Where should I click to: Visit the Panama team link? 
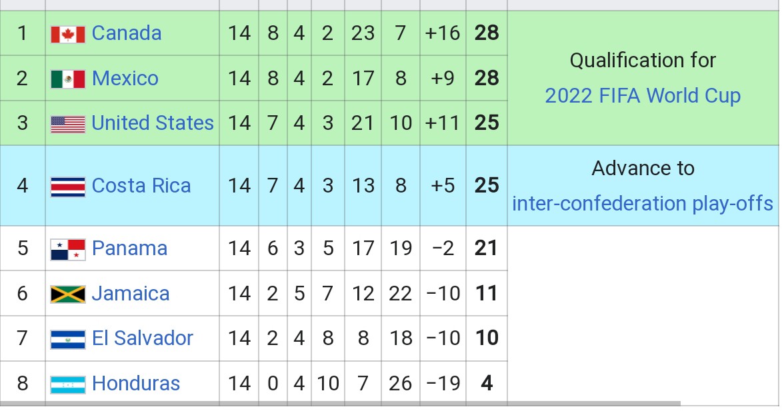pyautogui.click(x=129, y=248)
